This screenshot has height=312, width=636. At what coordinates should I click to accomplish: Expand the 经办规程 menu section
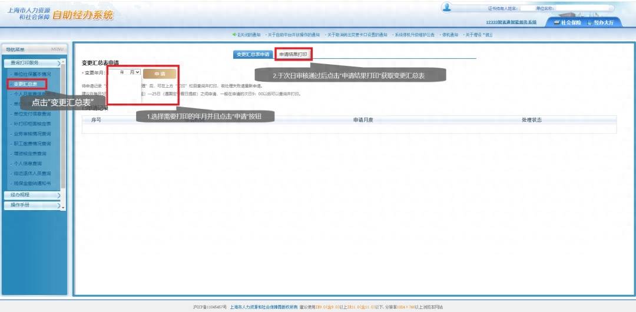click(33, 195)
